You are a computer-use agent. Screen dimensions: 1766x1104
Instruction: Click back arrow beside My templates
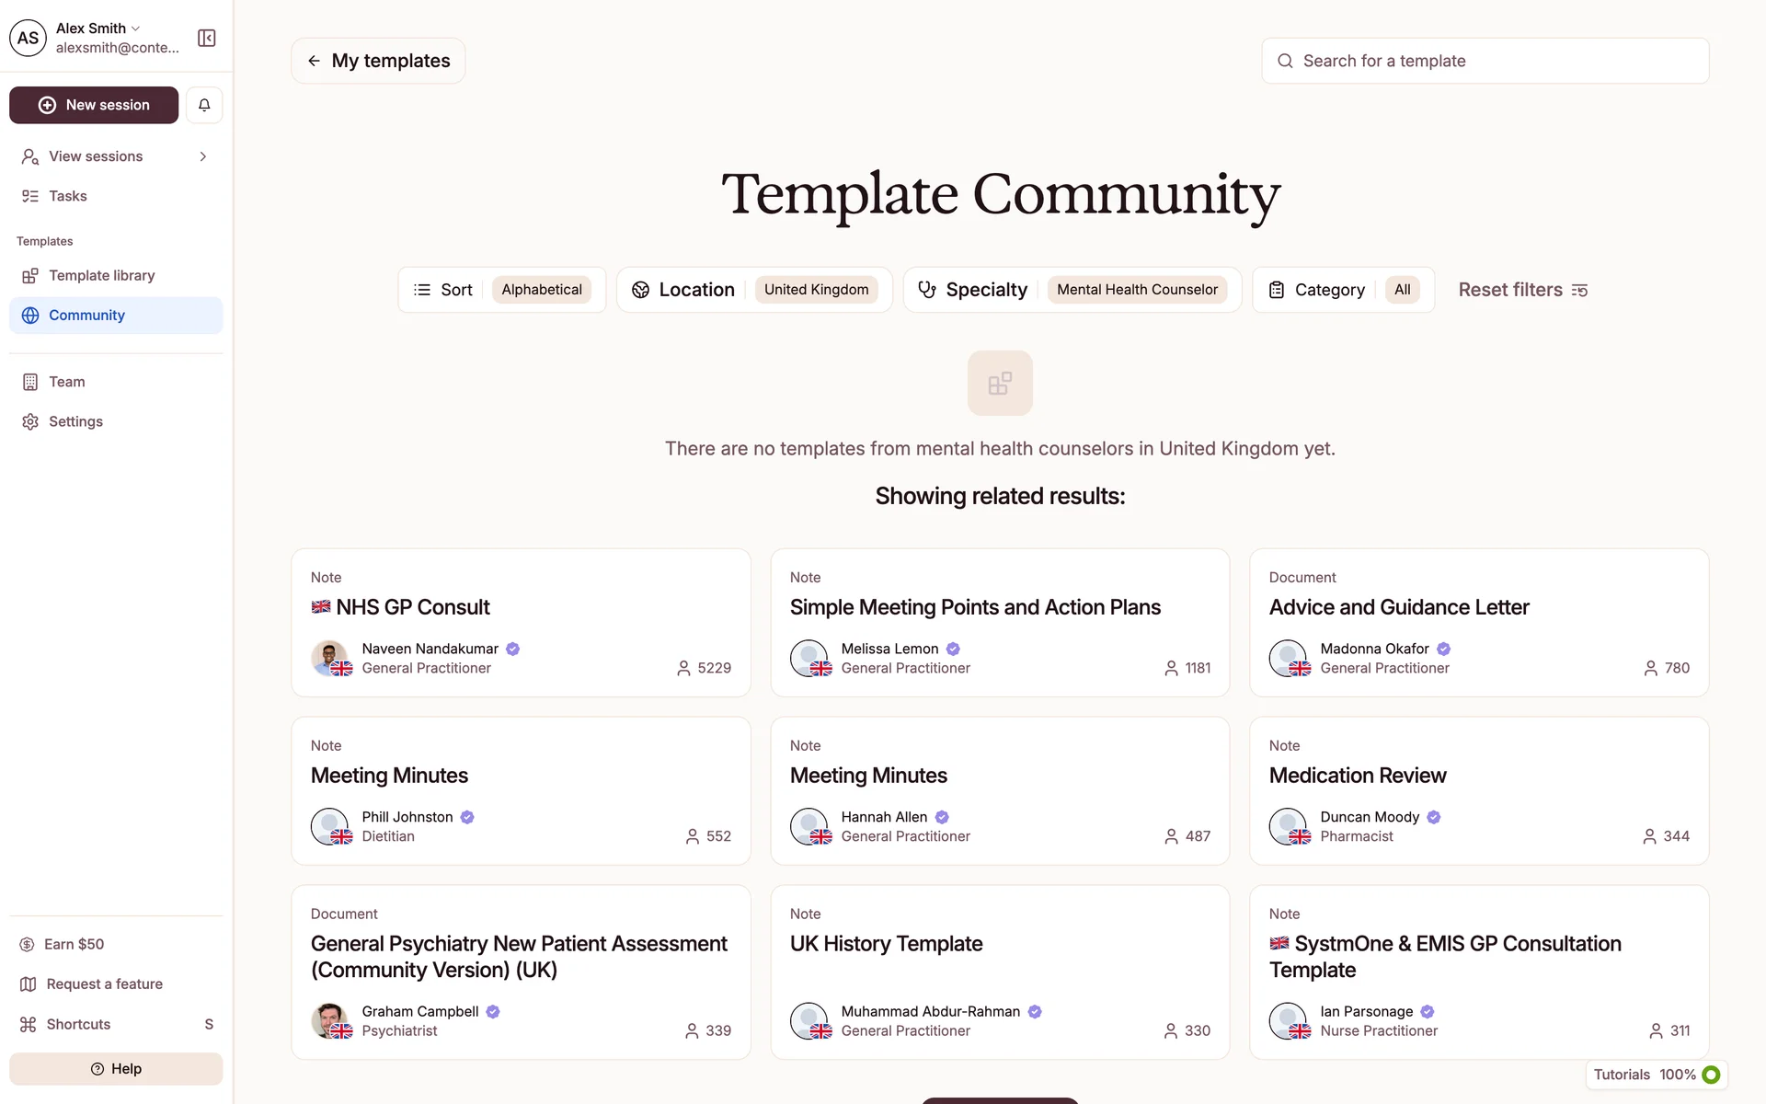tap(315, 61)
